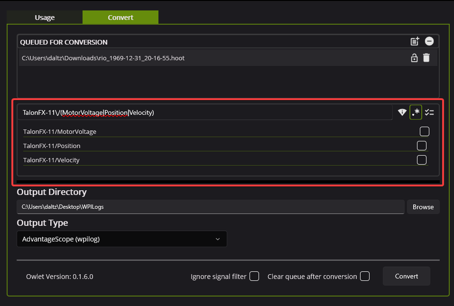Select the queued rio_1969-12-31_20-16-55.hoot file row
Image resolution: width=454 pixels, height=306 pixels.
click(x=228, y=58)
